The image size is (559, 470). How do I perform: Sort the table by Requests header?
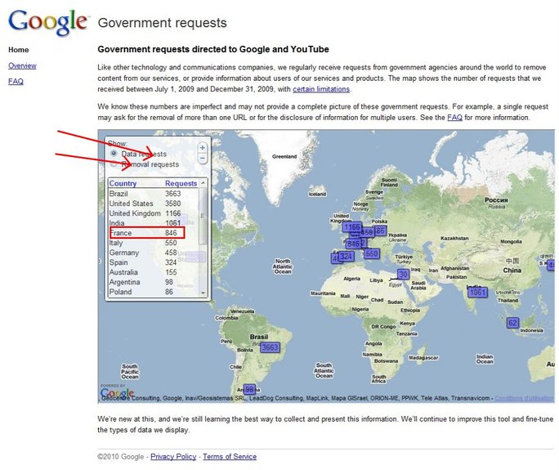[181, 183]
